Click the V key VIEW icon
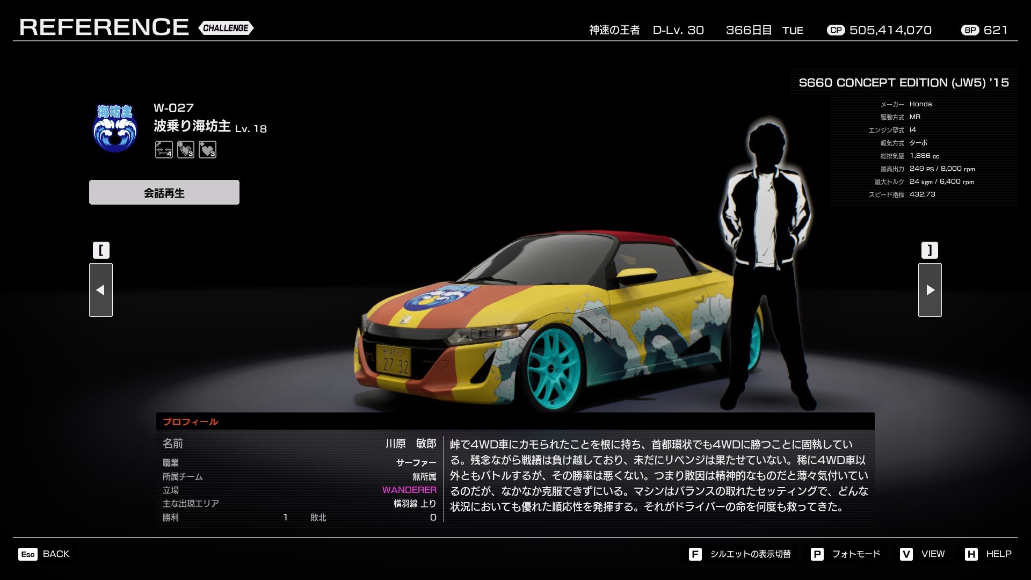The height and width of the screenshot is (580, 1031). pyautogui.click(x=906, y=554)
